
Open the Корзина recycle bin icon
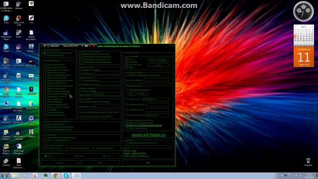tap(308, 162)
